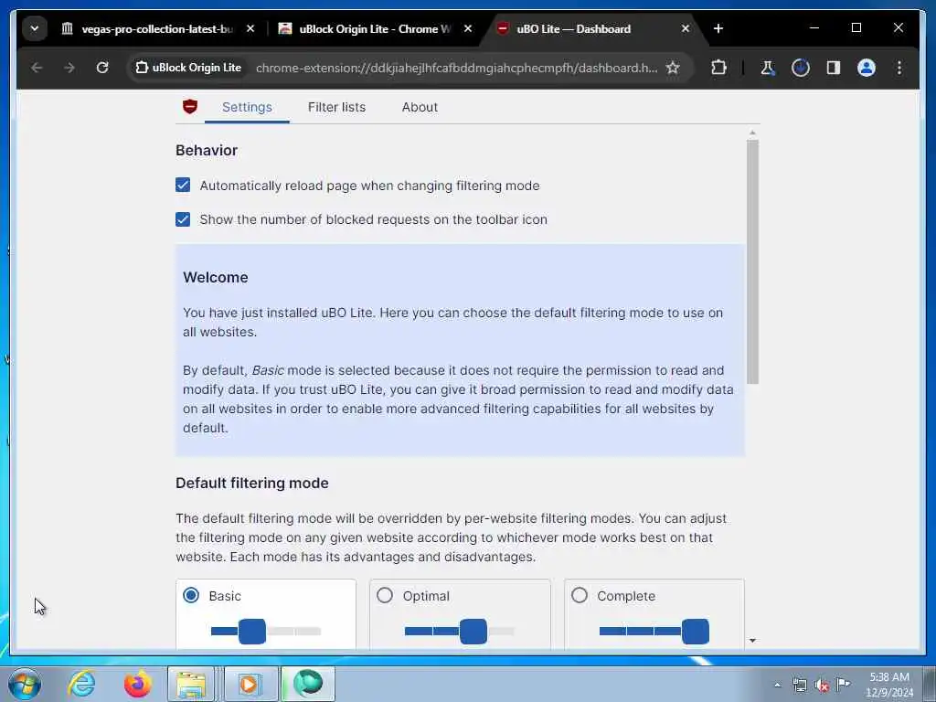Open the Extensions puzzle icon
936x702 pixels.
coord(718,68)
